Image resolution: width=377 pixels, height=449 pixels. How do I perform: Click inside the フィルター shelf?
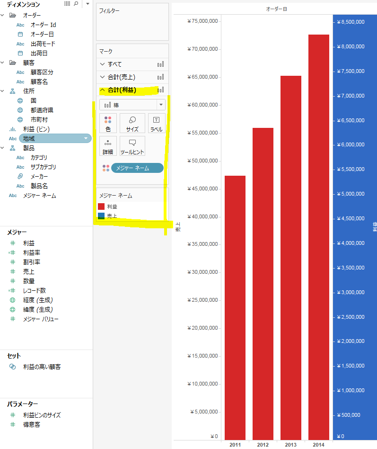[132, 22]
